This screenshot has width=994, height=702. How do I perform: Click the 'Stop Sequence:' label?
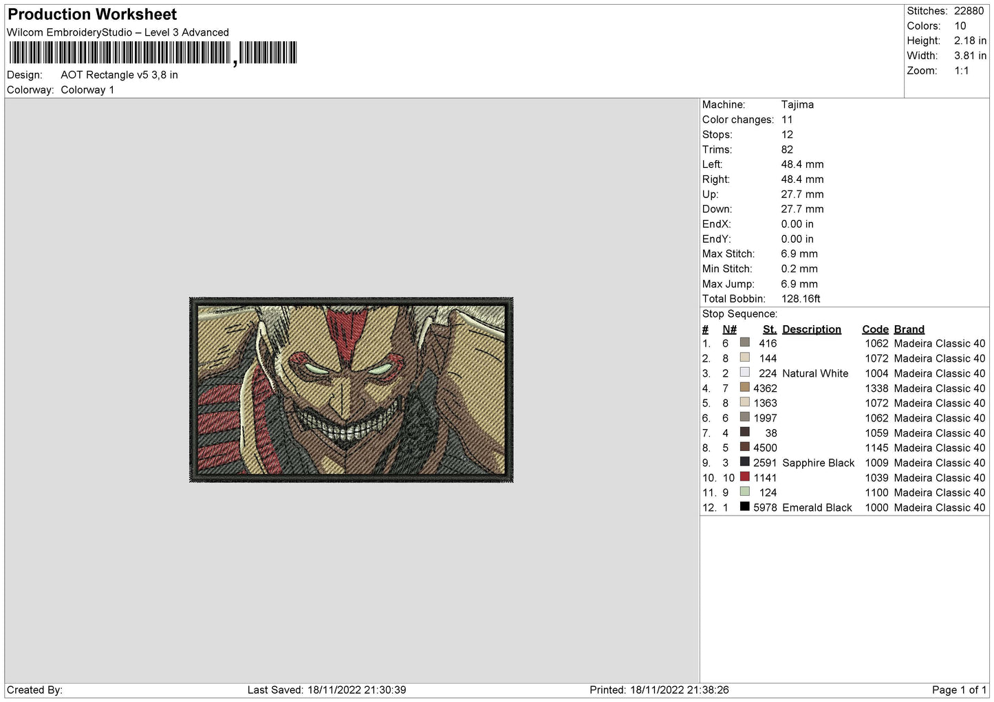[x=739, y=314]
